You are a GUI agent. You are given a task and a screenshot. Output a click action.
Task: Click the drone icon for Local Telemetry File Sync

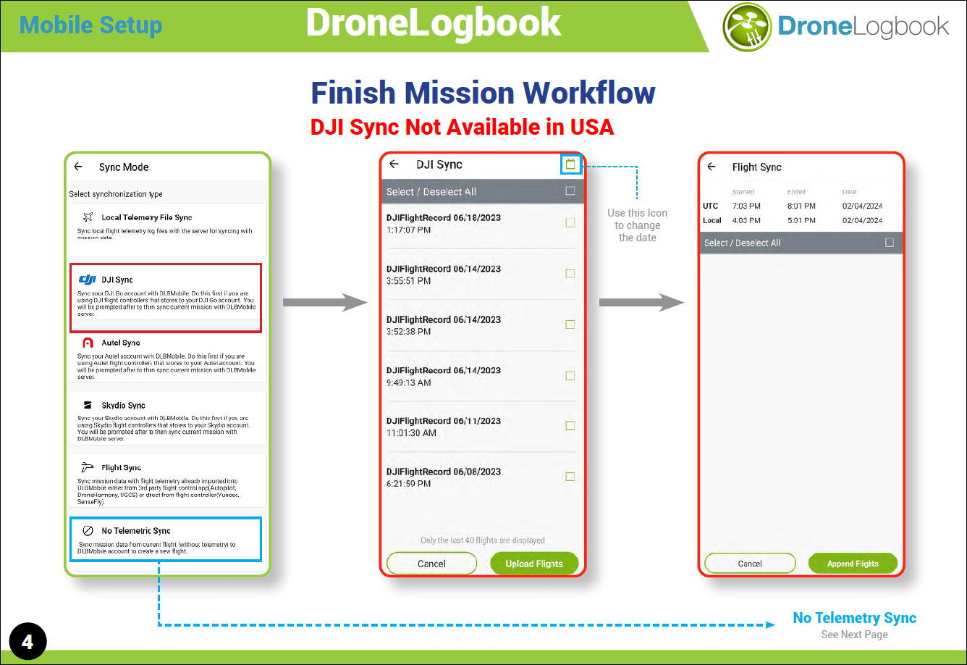pyautogui.click(x=88, y=217)
